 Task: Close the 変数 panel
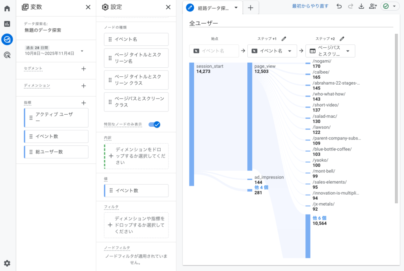88,7
